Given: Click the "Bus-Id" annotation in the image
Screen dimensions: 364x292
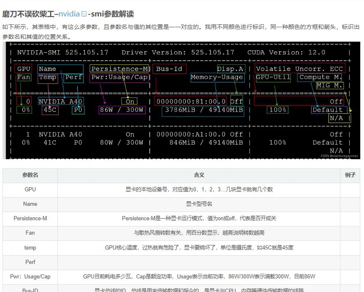Looking at the screenshot, I should point(169,68).
